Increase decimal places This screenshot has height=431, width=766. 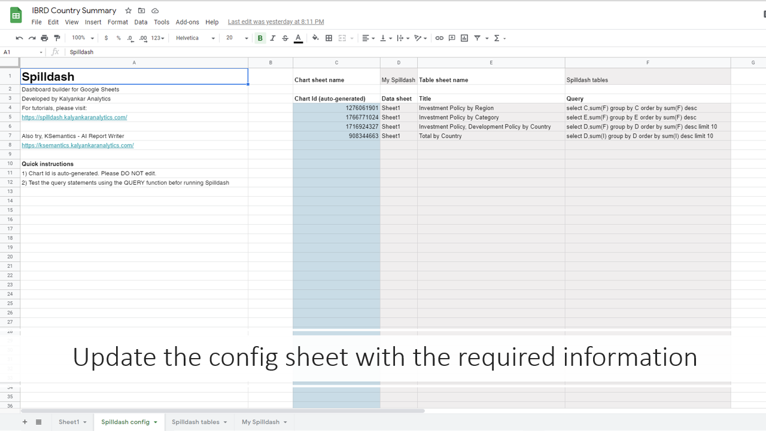143,38
